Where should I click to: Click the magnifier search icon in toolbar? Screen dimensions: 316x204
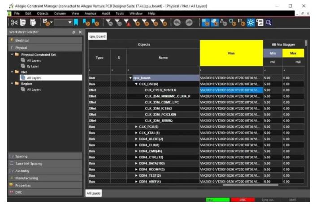[268, 22]
